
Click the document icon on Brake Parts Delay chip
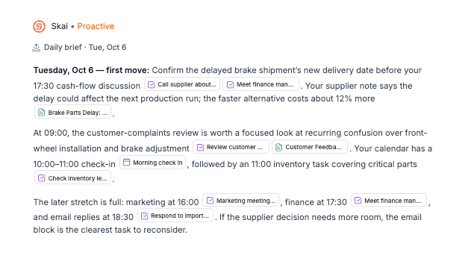click(x=42, y=113)
